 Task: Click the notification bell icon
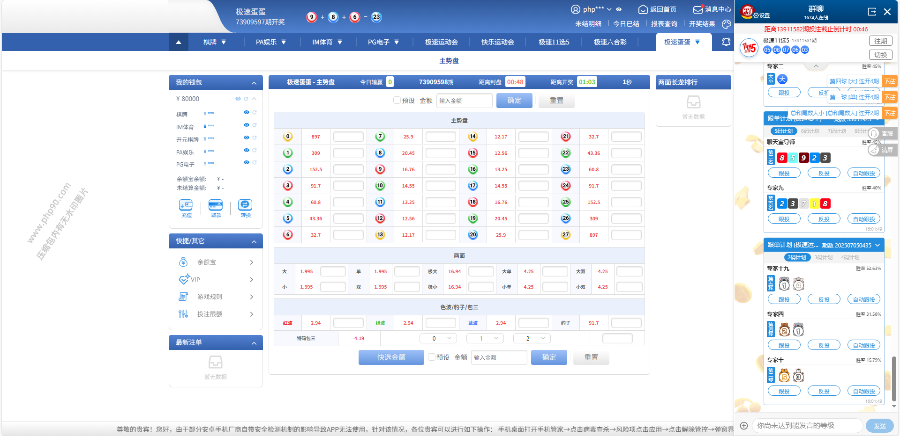pyautogui.click(x=726, y=42)
